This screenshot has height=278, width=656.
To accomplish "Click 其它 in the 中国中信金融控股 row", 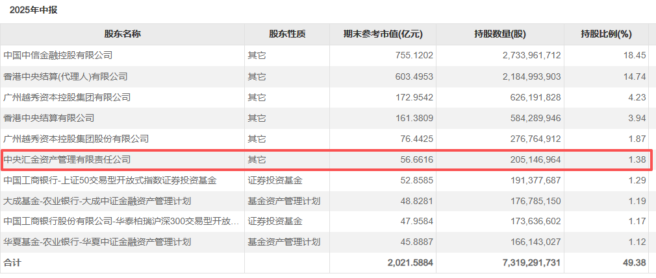I will pyautogui.click(x=257, y=56).
